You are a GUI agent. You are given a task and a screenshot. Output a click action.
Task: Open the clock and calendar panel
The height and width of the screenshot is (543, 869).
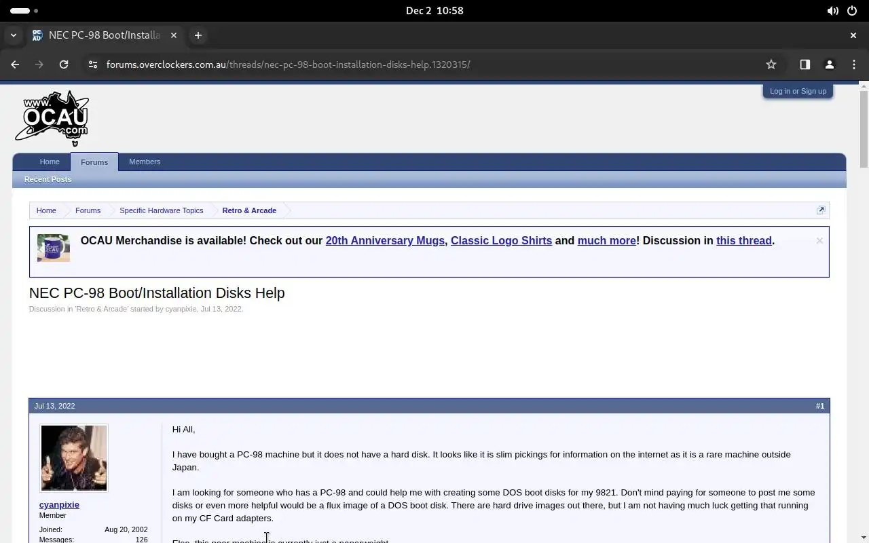pyautogui.click(x=434, y=11)
